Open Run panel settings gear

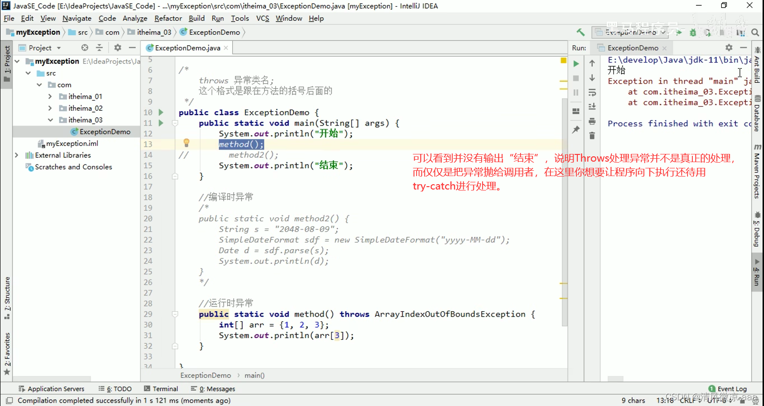click(729, 48)
